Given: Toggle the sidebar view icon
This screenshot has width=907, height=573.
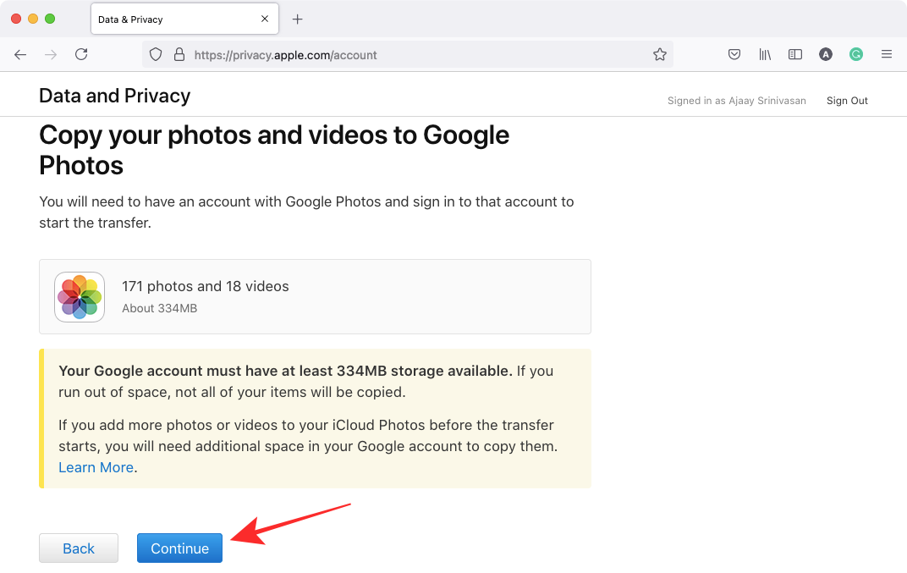Looking at the screenshot, I should pyautogui.click(x=795, y=54).
